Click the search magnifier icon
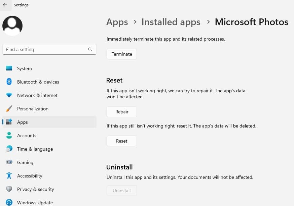The width and height of the screenshot is (294, 206). coord(90,49)
